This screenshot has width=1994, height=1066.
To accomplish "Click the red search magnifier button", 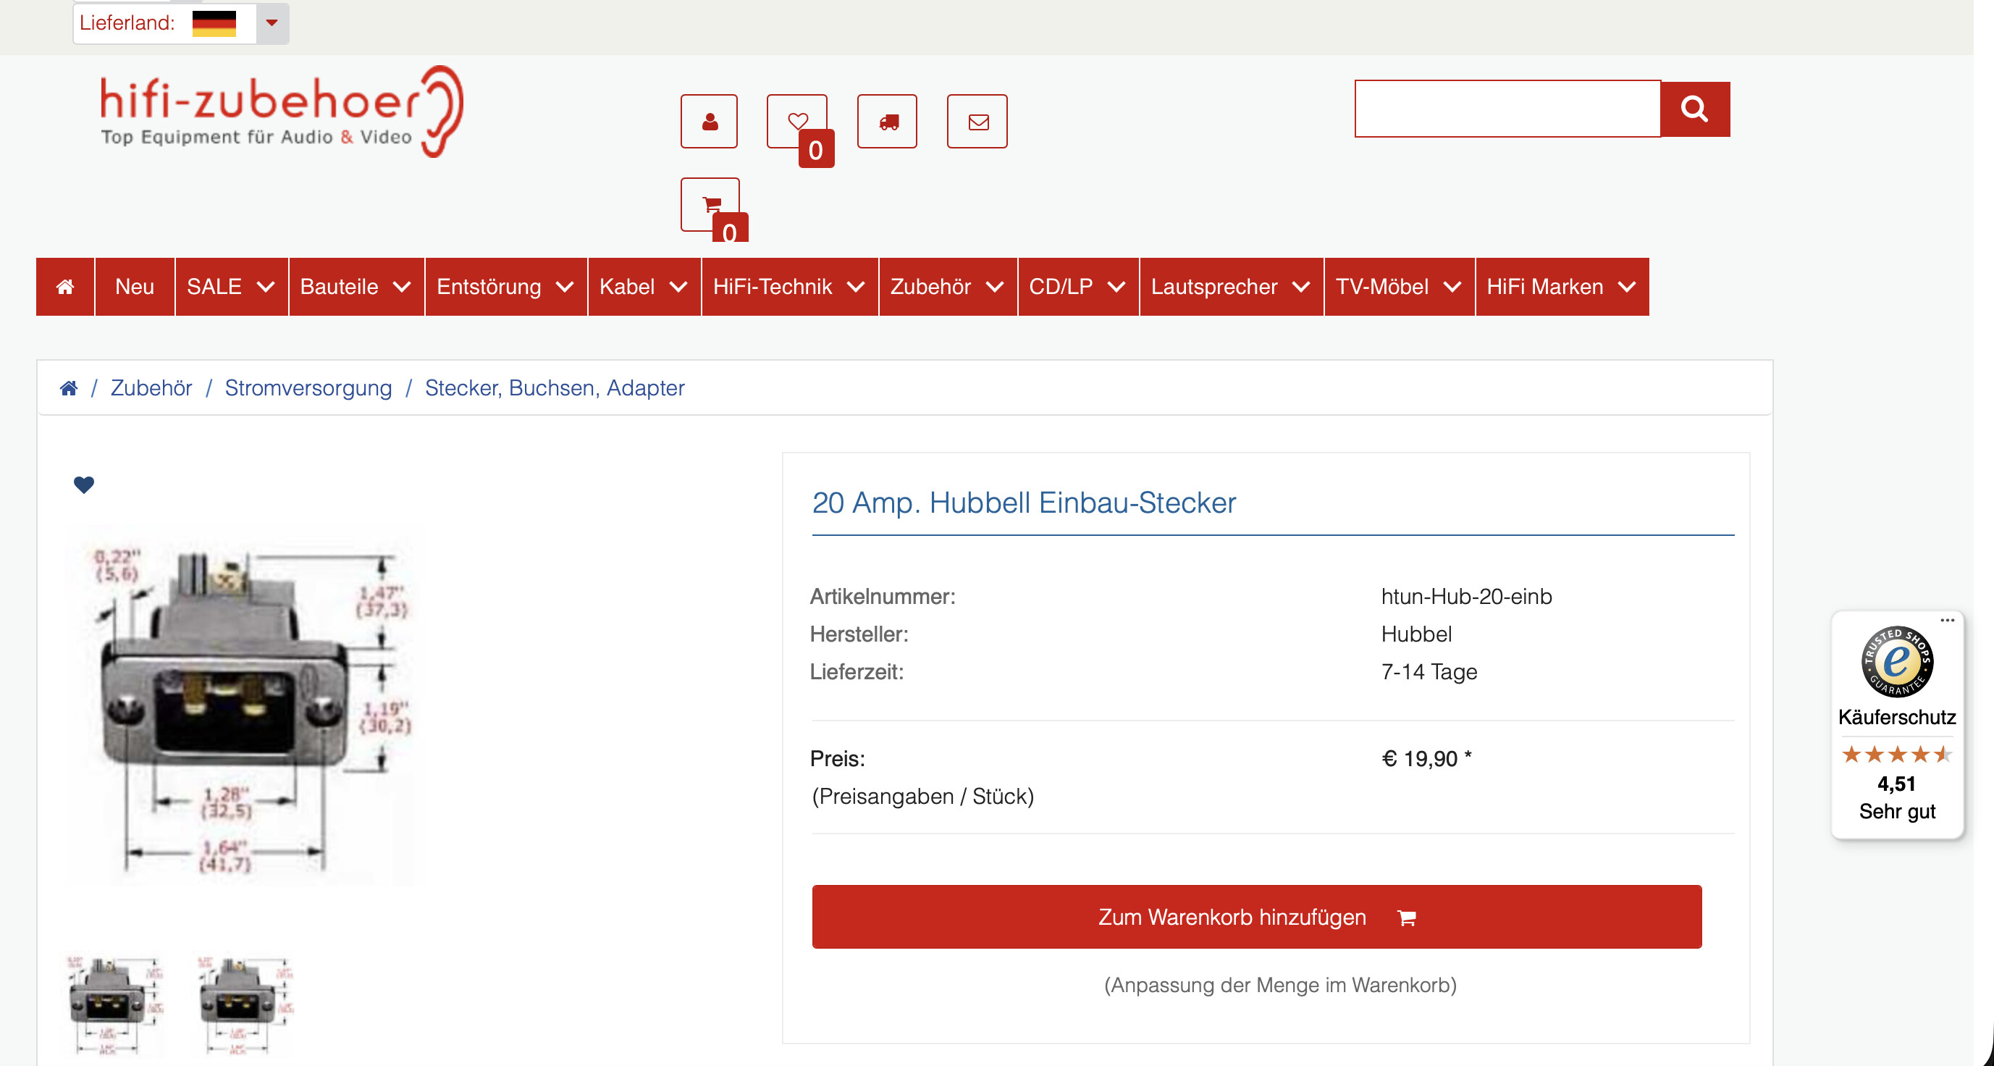I will pos(1694,109).
